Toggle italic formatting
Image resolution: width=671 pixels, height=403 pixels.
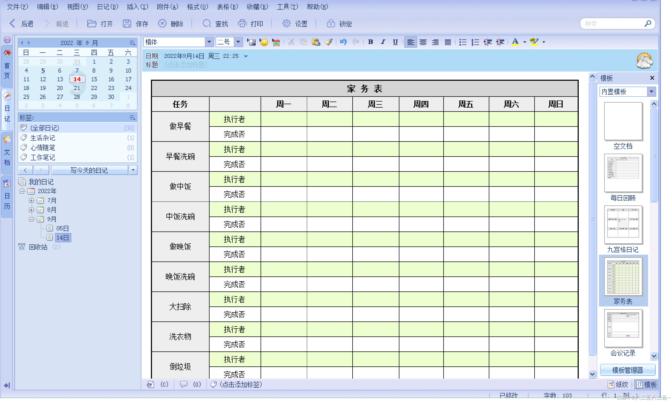383,42
